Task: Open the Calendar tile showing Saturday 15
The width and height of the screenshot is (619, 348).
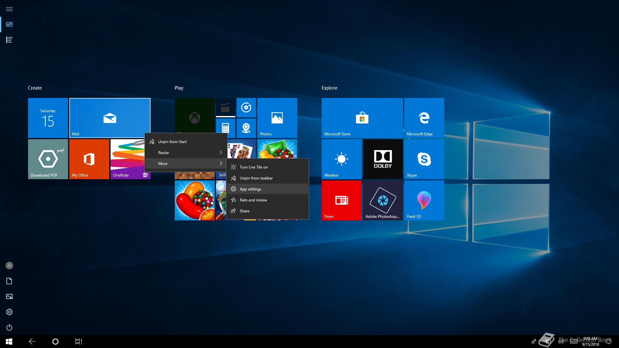Action: [x=48, y=118]
